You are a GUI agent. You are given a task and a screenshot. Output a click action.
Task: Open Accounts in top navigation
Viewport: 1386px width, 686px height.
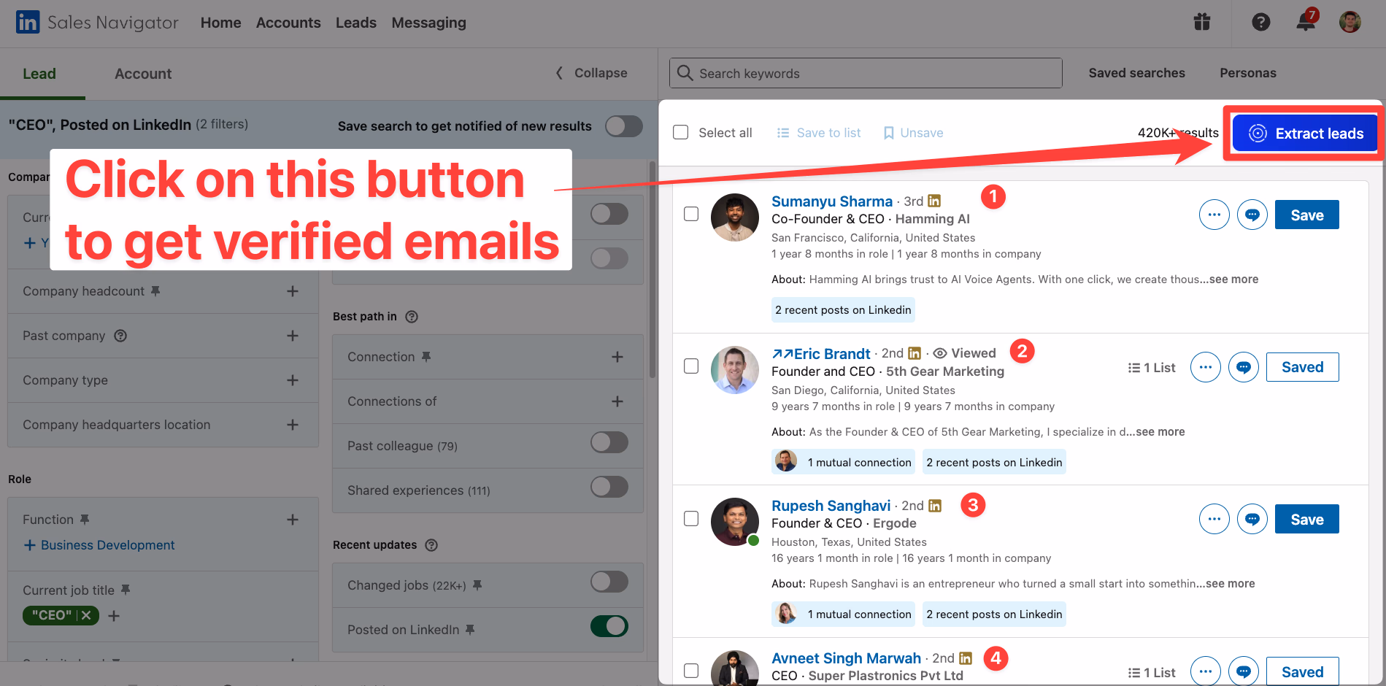(x=288, y=23)
